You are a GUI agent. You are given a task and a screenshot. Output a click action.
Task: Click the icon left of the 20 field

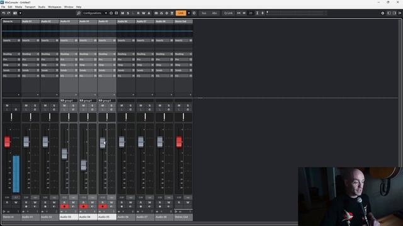pos(244,13)
